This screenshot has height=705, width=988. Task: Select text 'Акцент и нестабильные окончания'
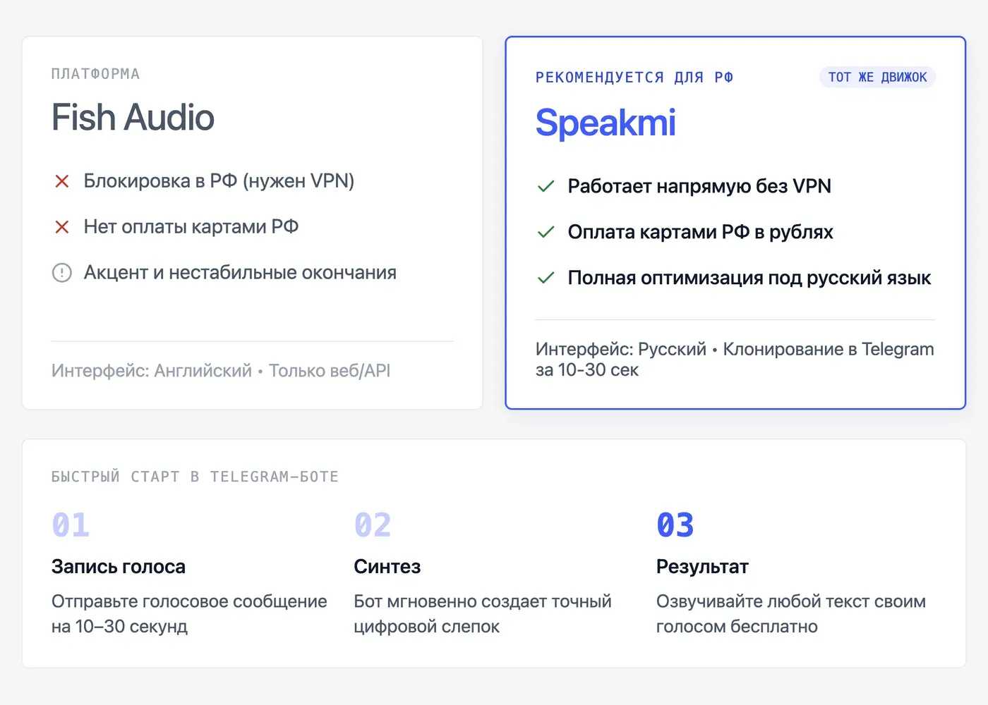(240, 273)
